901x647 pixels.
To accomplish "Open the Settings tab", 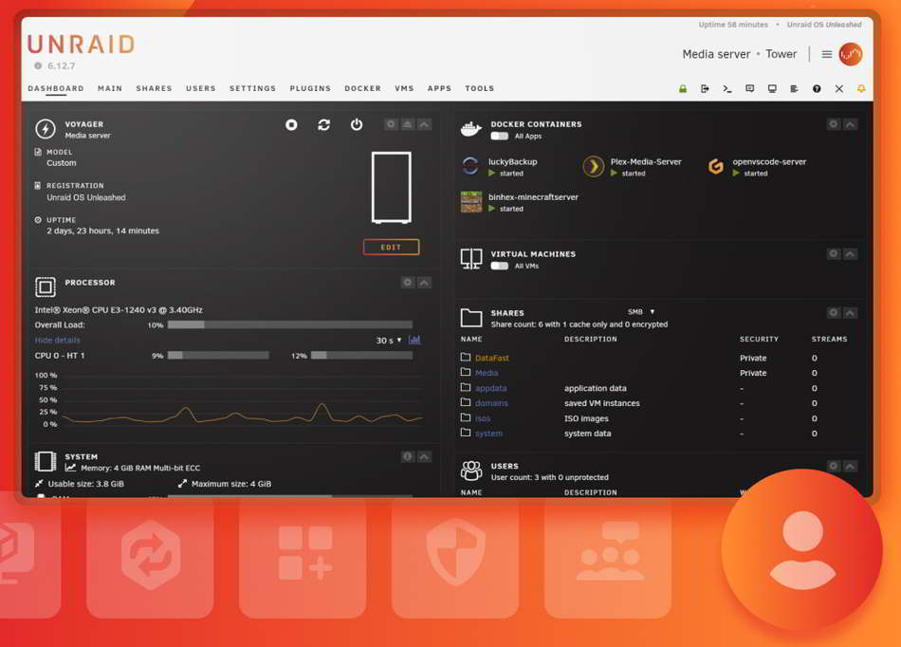I will [253, 88].
